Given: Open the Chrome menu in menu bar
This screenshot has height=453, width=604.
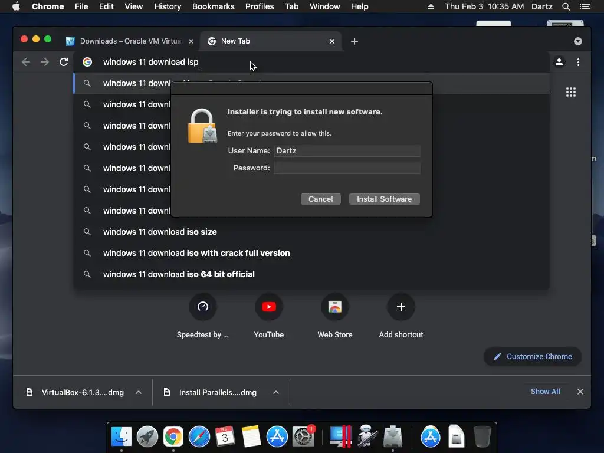Looking at the screenshot, I should [x=48, y=6].
